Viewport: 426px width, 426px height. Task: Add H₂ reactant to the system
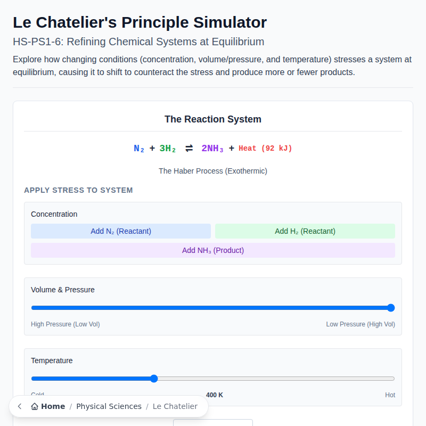pyautogui.click(x=305, y=231)
